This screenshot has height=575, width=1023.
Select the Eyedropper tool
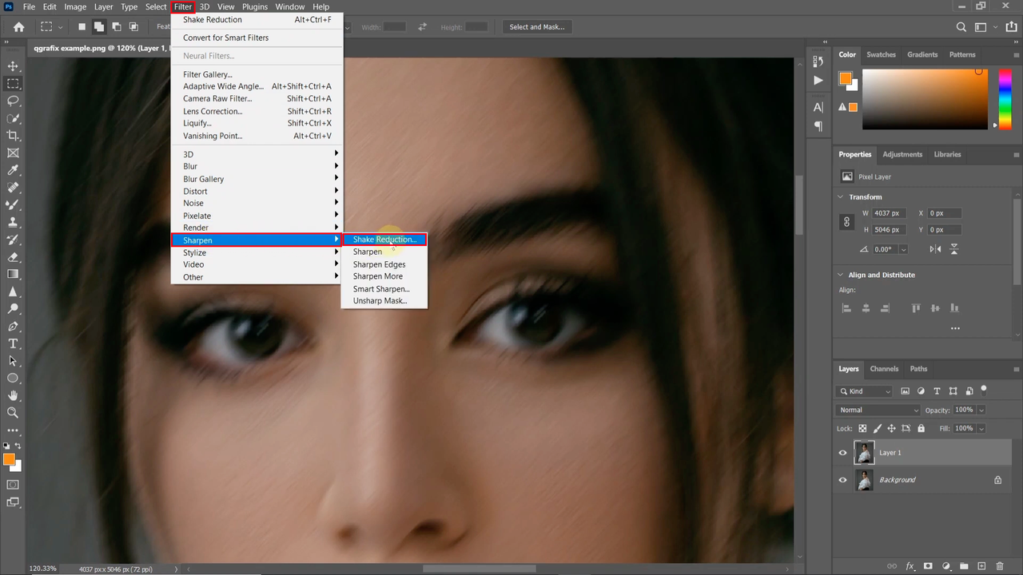pyautogui.click(x=13, y=170)
